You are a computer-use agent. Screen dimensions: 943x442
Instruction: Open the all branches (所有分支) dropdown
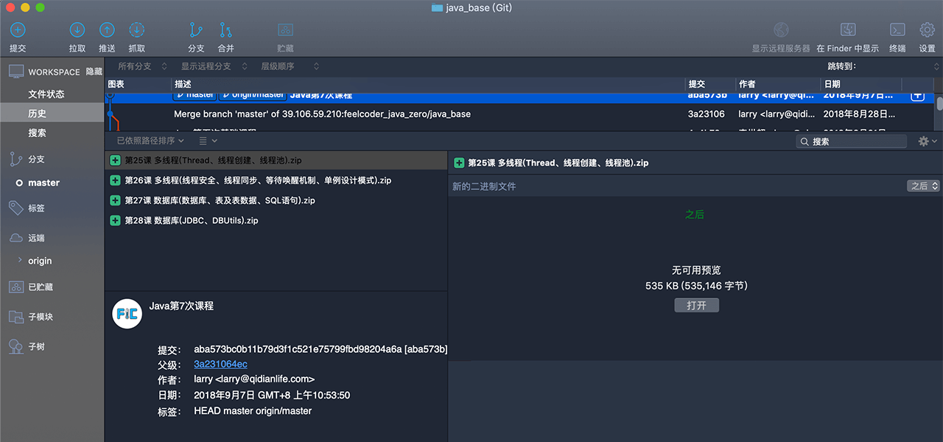coord(142,66)
